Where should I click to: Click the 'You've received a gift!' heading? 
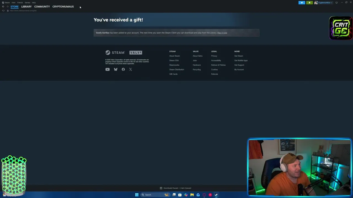coord(118,20)
